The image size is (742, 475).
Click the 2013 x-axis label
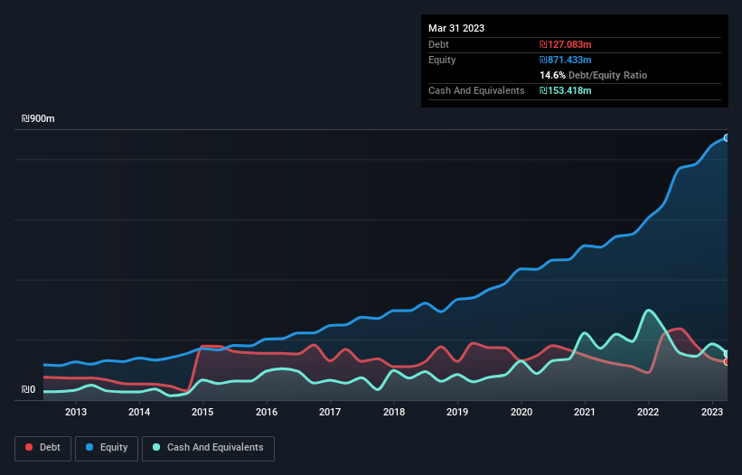76,413
